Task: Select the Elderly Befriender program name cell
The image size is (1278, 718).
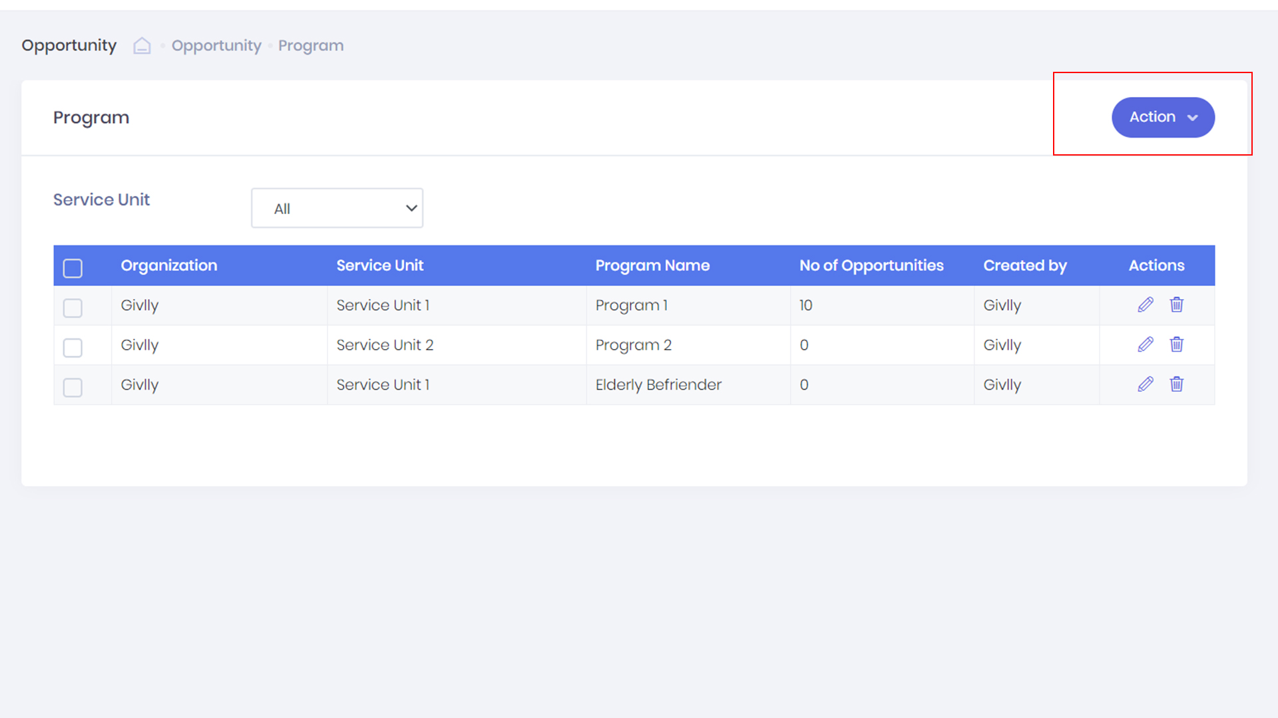Action: 658,385
